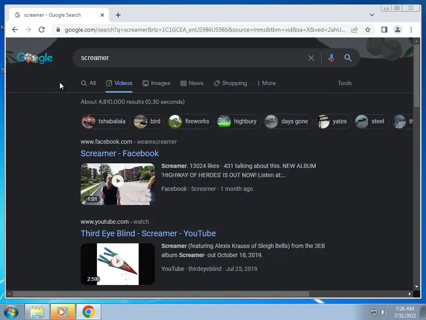Click the vertical scrollbar thumb
The width and height of the screenshot is (426, 320).
pos(416,76)
